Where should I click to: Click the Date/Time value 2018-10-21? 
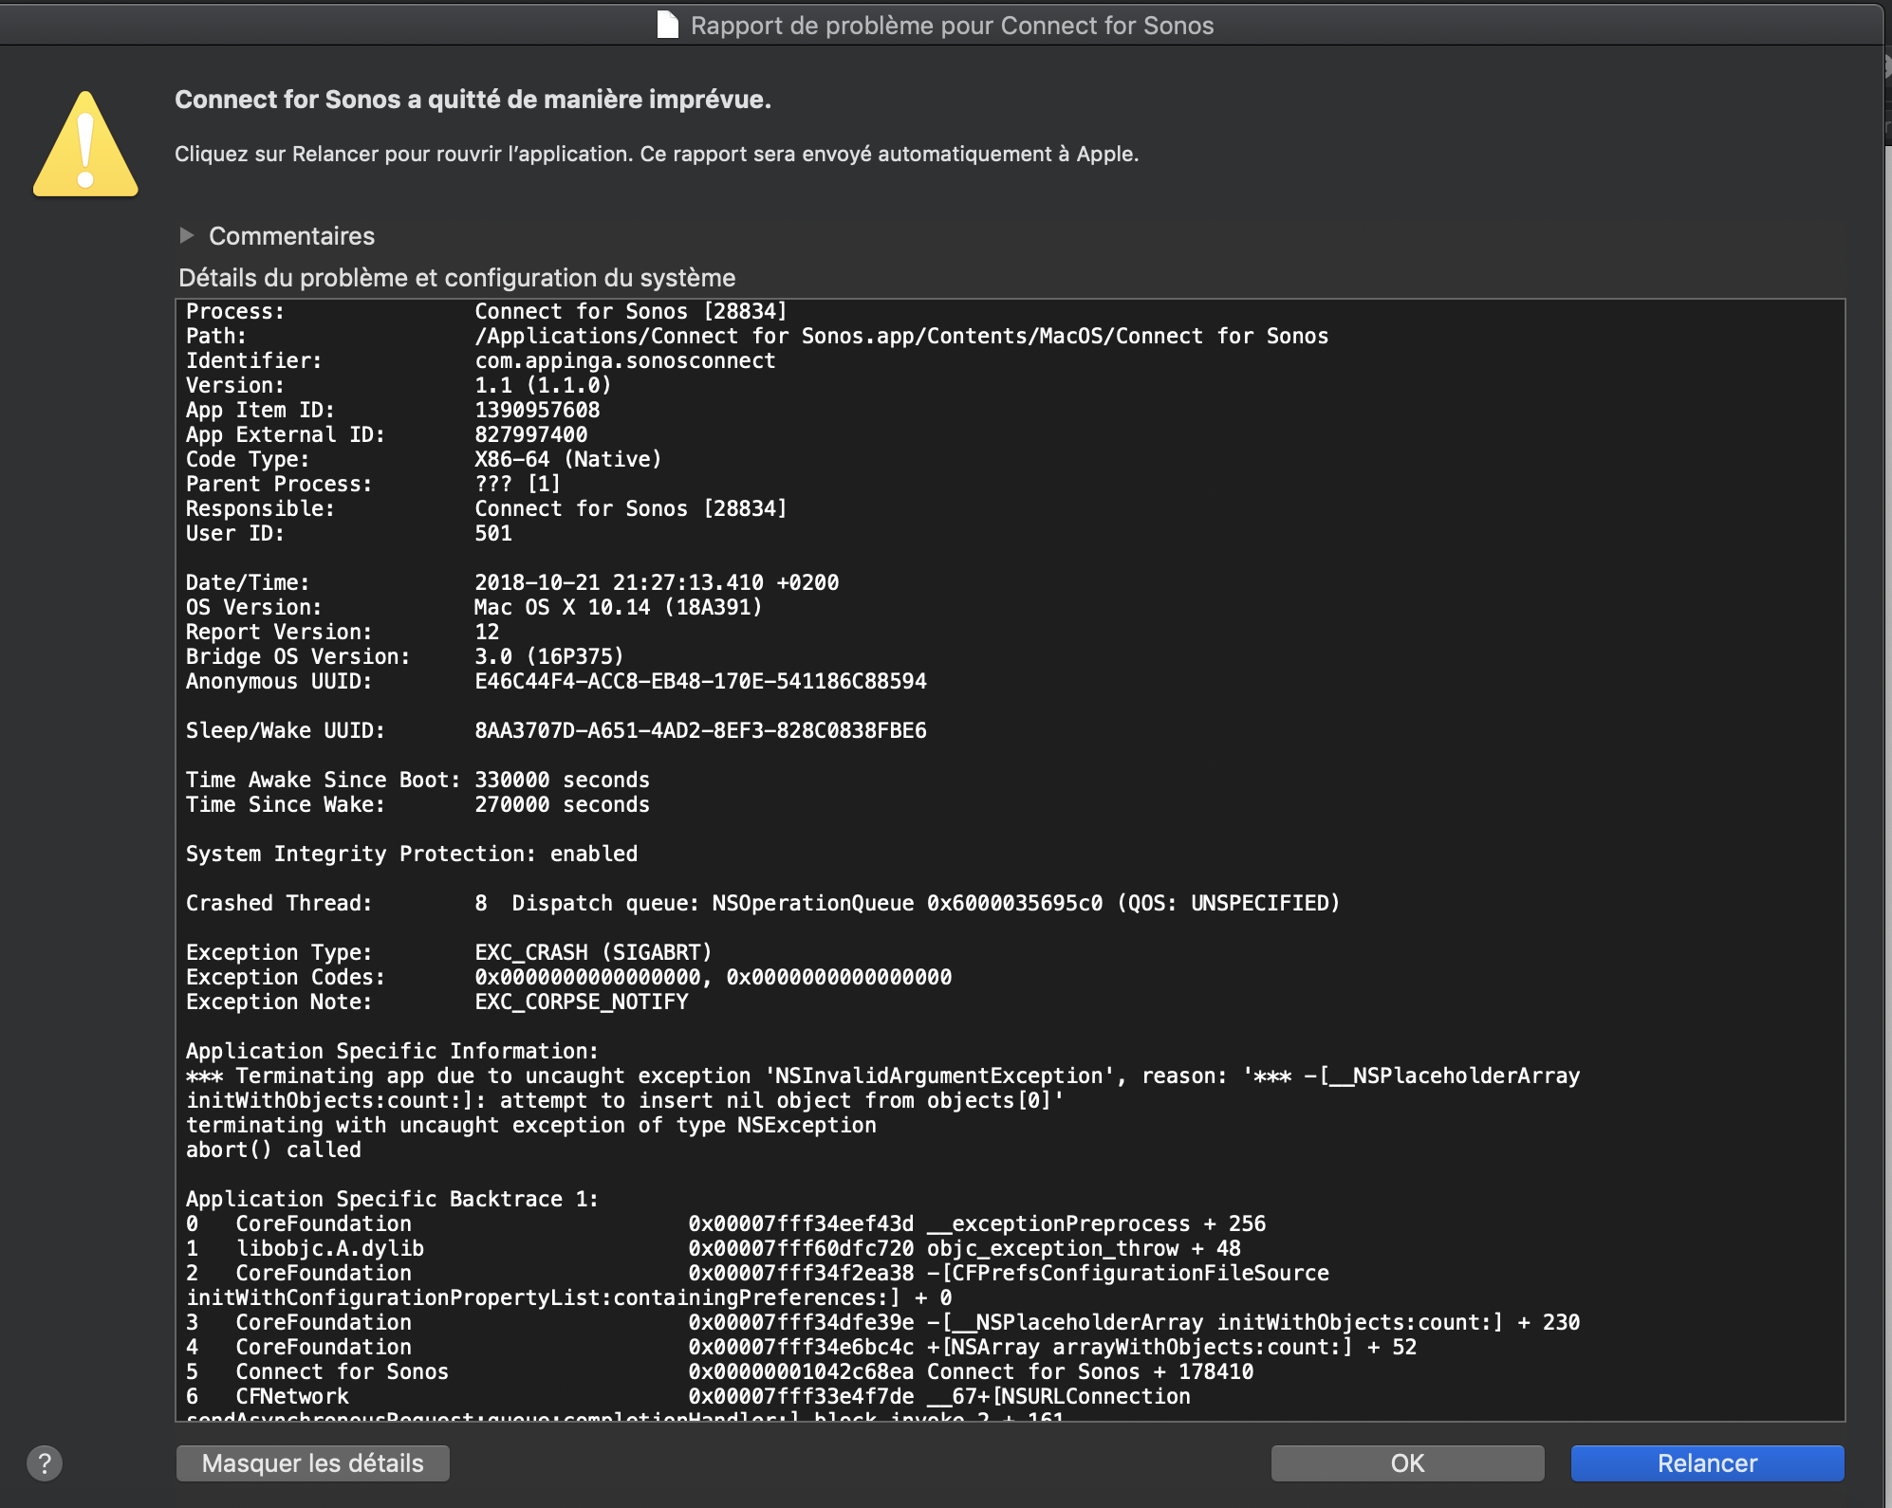pyautogui.click(x=657, y=582)
